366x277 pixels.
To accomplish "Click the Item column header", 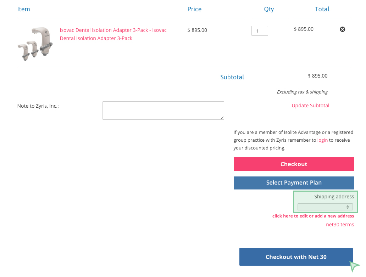I will point(23,9).
